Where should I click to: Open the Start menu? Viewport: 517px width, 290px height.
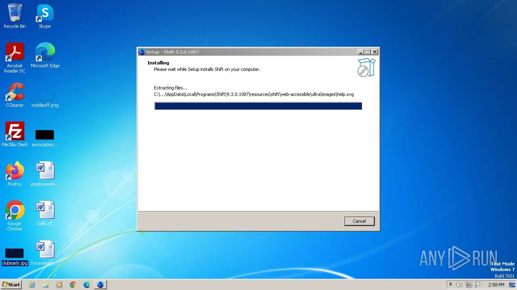coord(11,285)
